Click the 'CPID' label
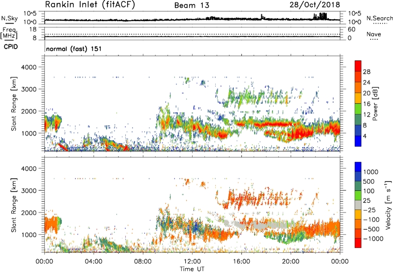Screen dimensions: 393x272 [x=11, y=47]
